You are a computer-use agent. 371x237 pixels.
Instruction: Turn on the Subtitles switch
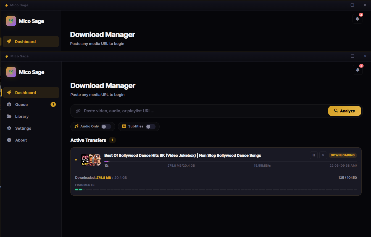pyautogui.click(x=150, y=127)
